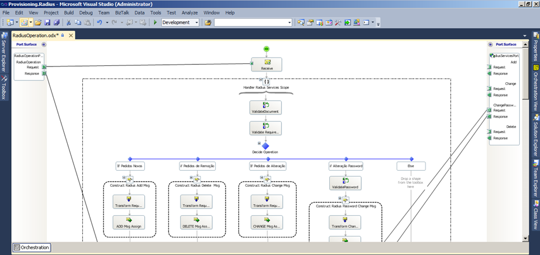Open the active files dropdown at tab strip end

pos(525,36)
